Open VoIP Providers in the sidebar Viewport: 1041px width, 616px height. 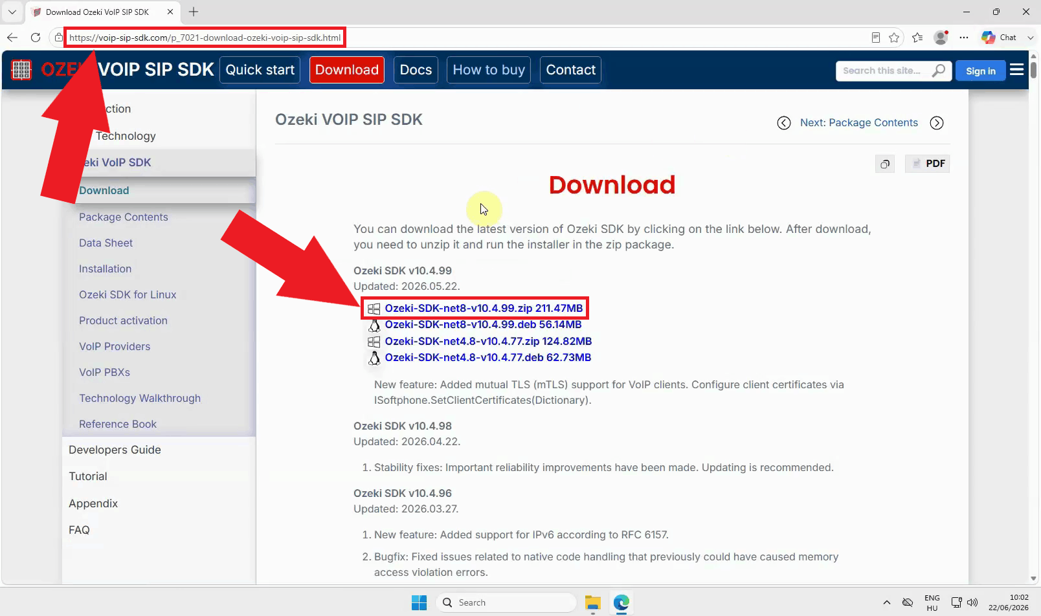tap(115, 346)
